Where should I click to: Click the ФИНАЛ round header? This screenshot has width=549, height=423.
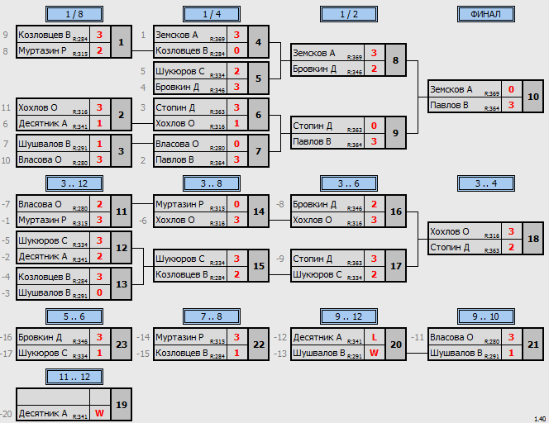click(486, 14)
